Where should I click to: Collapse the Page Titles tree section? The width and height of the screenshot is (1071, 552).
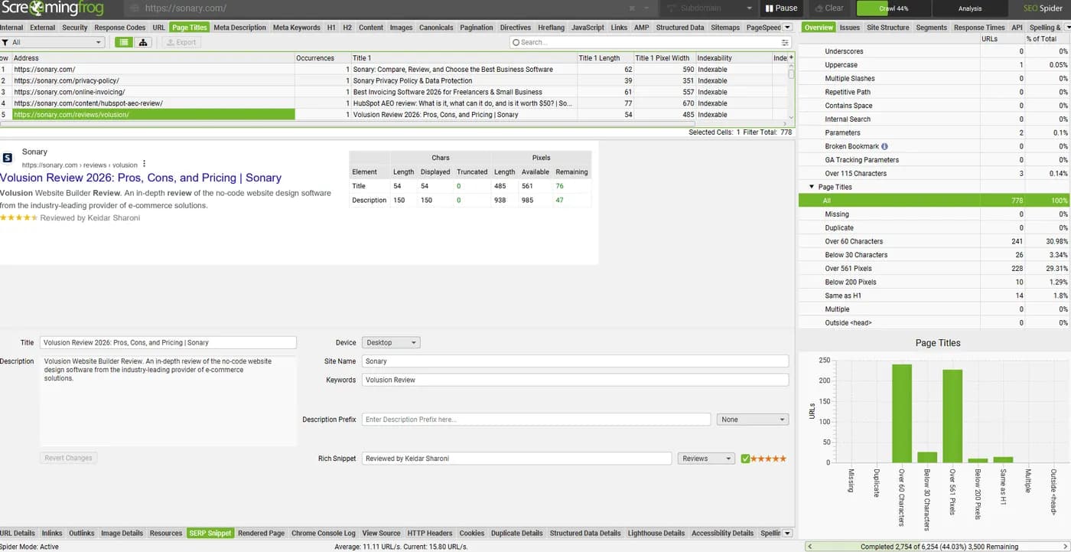pos(812,187)
